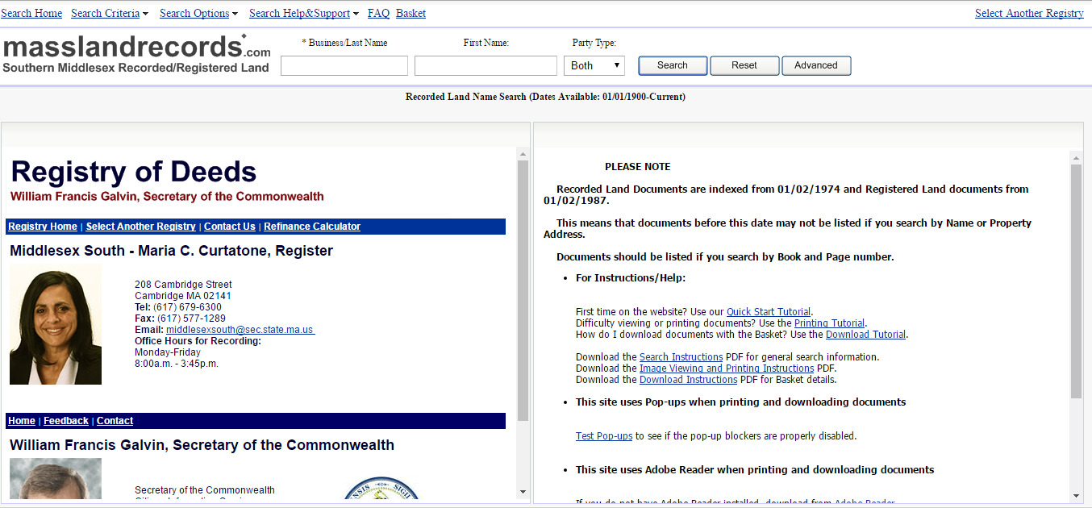The height and width of the screenshot is (508, 1092).
Task: Open the Advanced search options
Action: [x=815, y=65]
